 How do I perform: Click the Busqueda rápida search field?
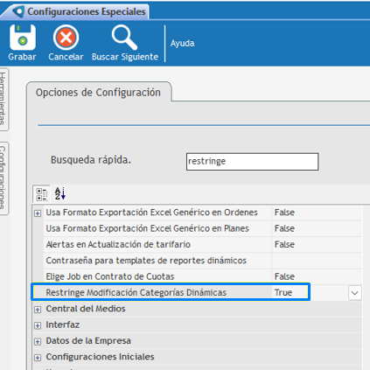[252, 162]
